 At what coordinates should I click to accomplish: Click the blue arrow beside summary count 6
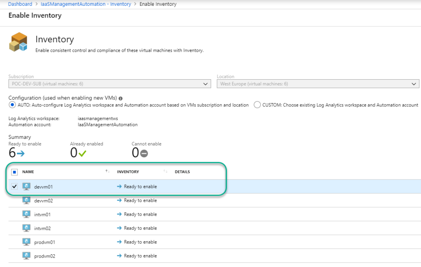pyautogui.click(x=21, y=154)
